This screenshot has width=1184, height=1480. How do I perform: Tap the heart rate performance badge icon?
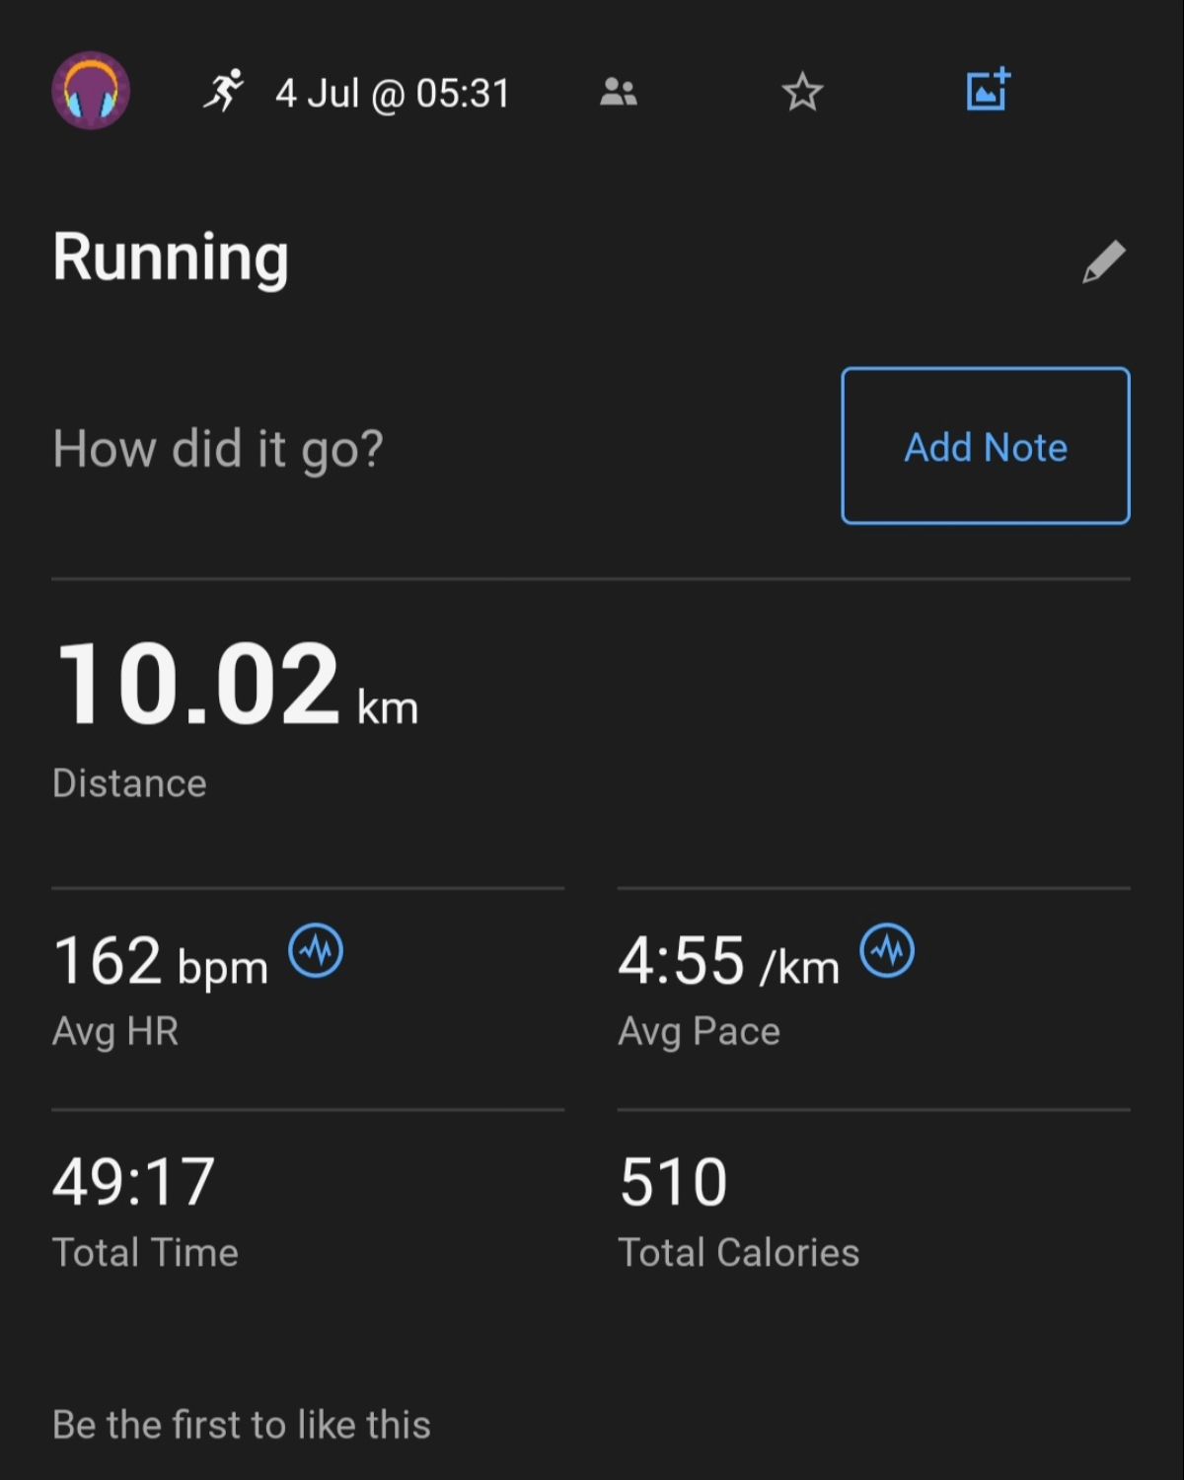tap(316, 951)
